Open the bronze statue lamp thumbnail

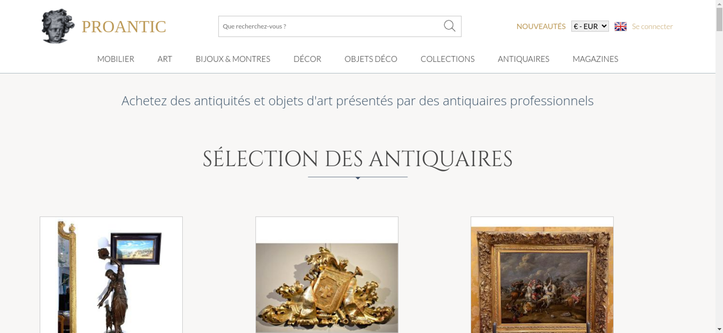pyautogui.click(x=111, y=275)
